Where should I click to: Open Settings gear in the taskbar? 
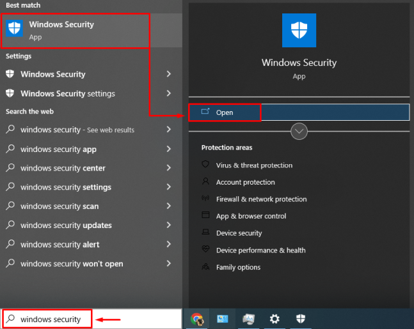pos(275,319)
